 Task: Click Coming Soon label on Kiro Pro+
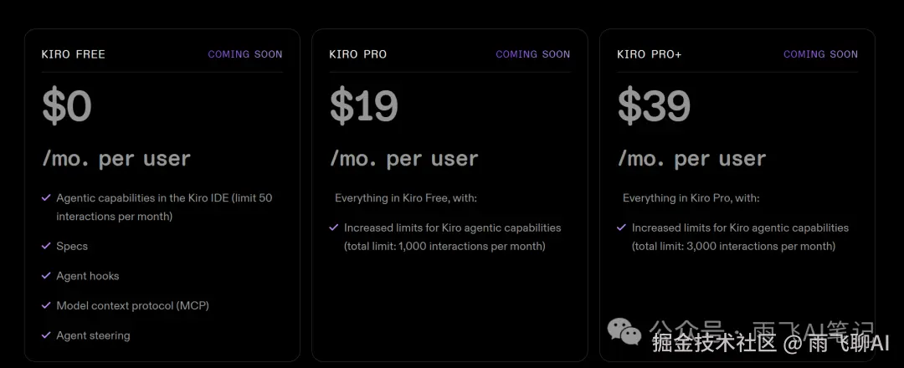(820, 54)
